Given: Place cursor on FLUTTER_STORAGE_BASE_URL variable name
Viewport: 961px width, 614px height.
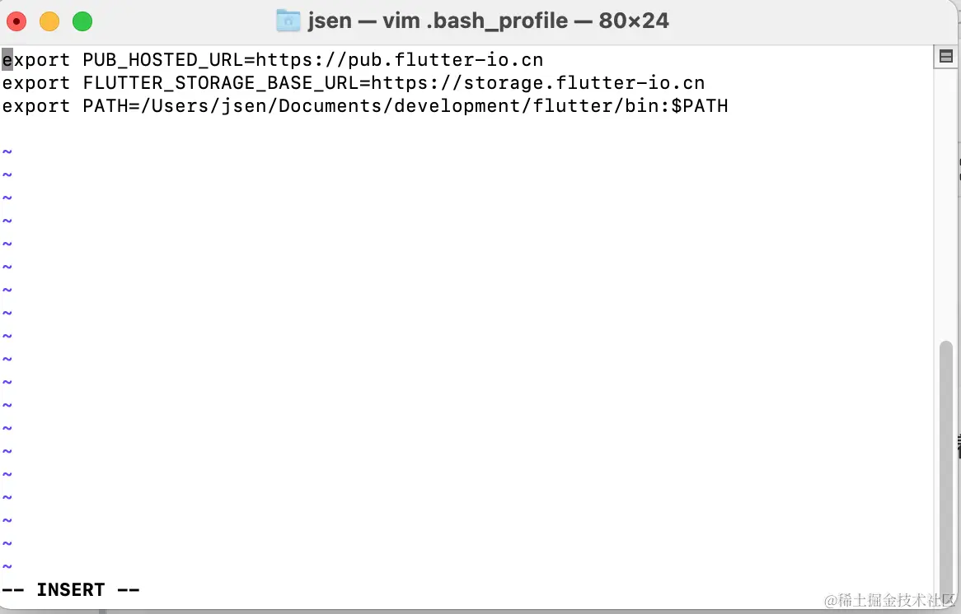Looking at the screenshot, I should click(221, 83).
